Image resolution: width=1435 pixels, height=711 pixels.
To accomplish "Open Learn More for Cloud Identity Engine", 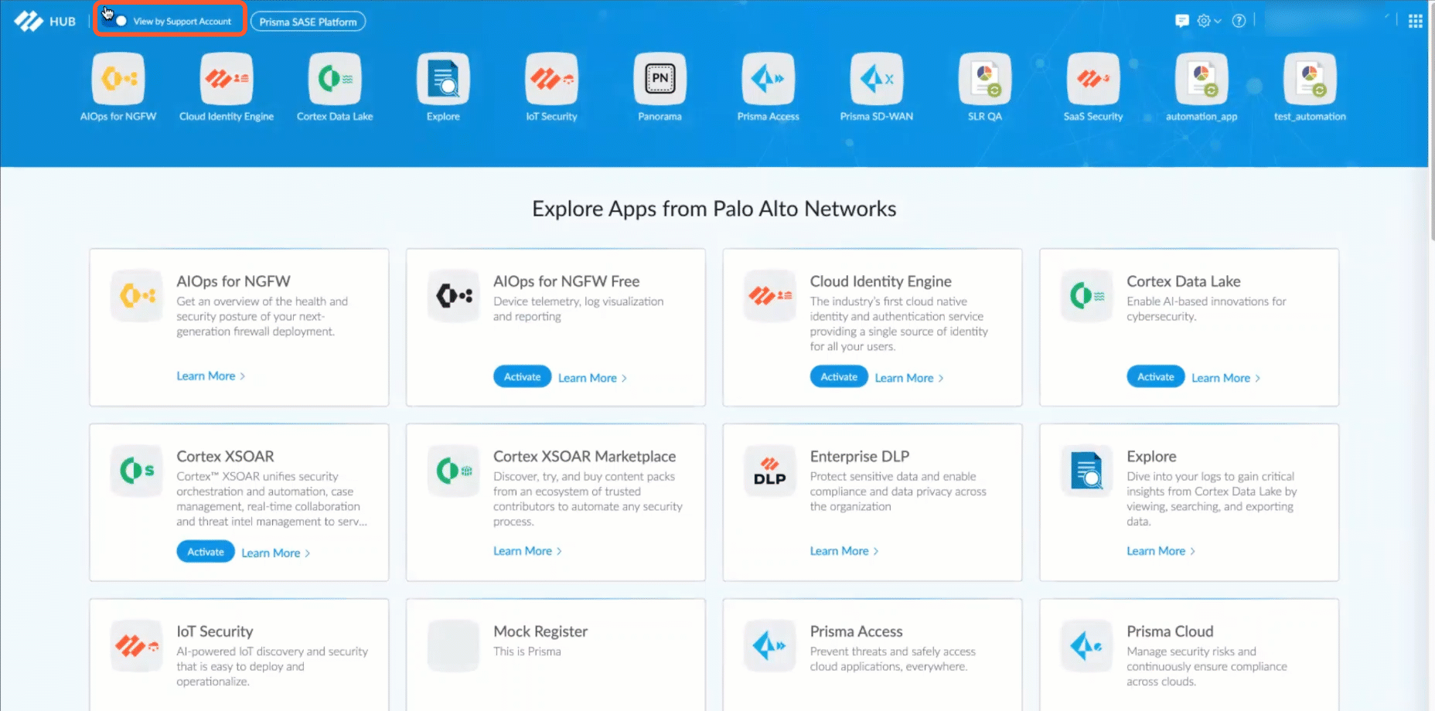I will point(909,378).
